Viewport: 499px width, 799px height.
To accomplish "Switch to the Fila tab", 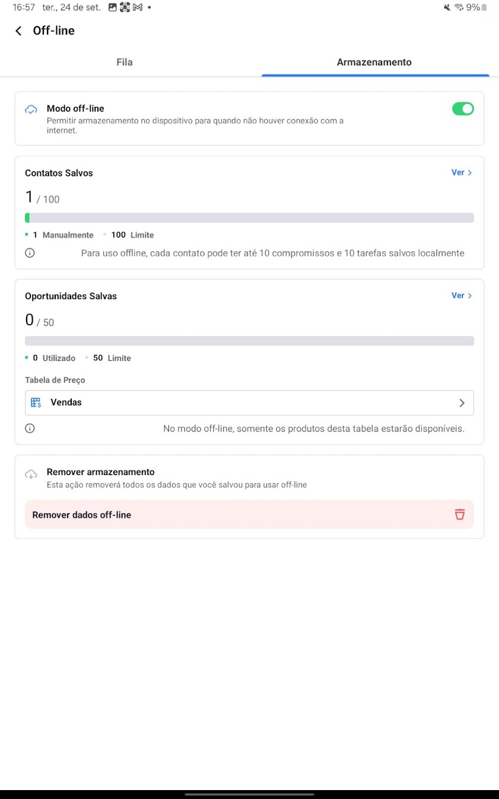I will [125, 62].
